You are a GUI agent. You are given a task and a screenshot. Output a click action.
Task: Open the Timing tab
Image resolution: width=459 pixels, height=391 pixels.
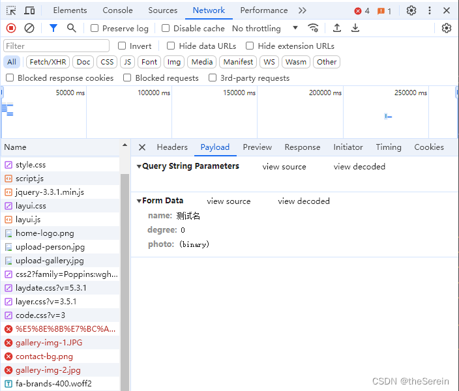389,147
